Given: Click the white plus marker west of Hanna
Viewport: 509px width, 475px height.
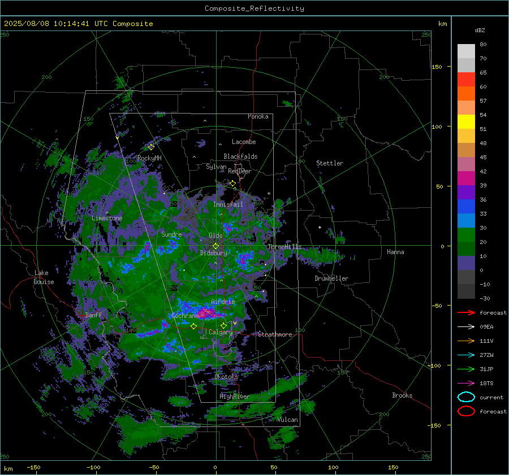Looking at the screenshot, I should 320,227.
